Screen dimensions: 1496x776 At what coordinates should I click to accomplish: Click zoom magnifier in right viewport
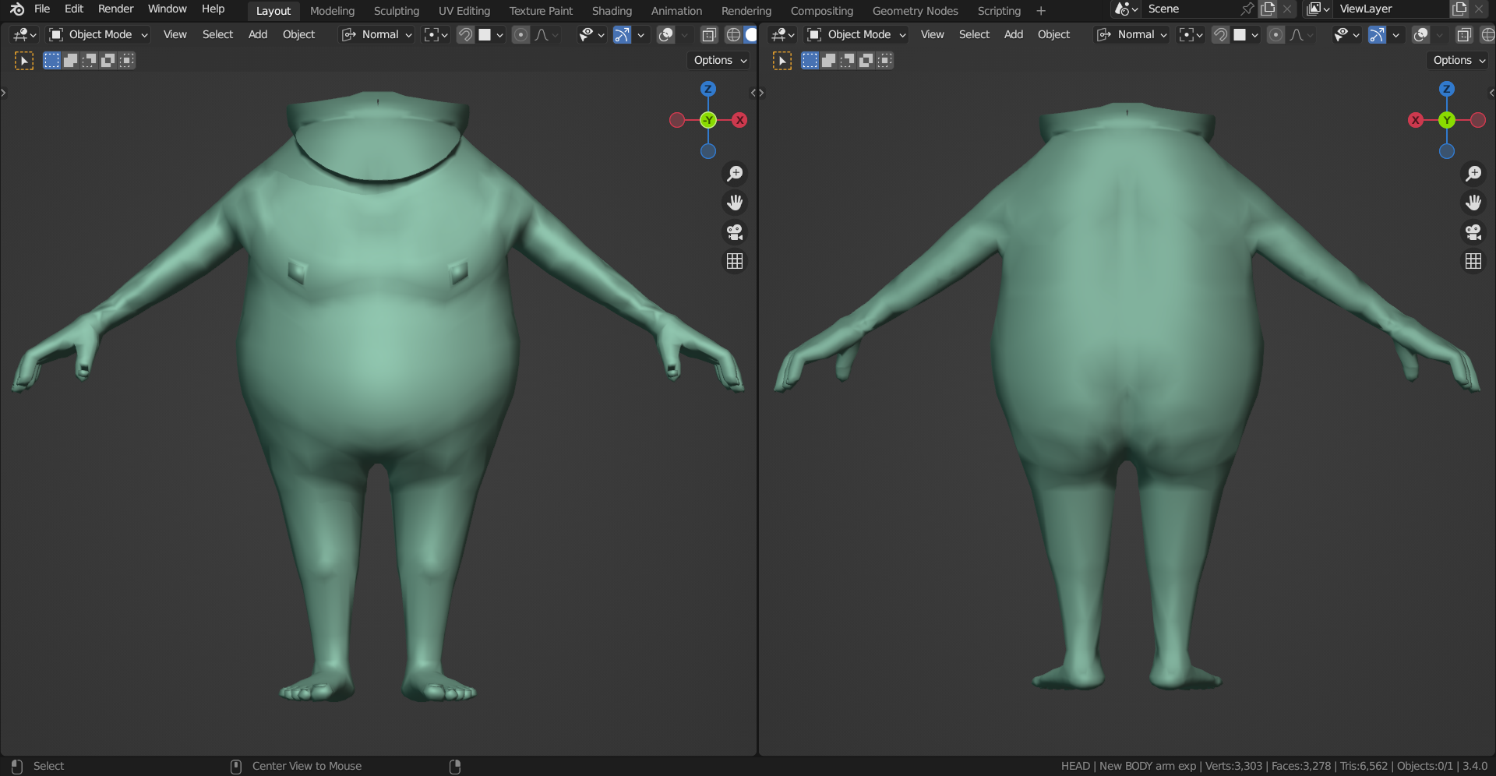tap(1473, 173)
